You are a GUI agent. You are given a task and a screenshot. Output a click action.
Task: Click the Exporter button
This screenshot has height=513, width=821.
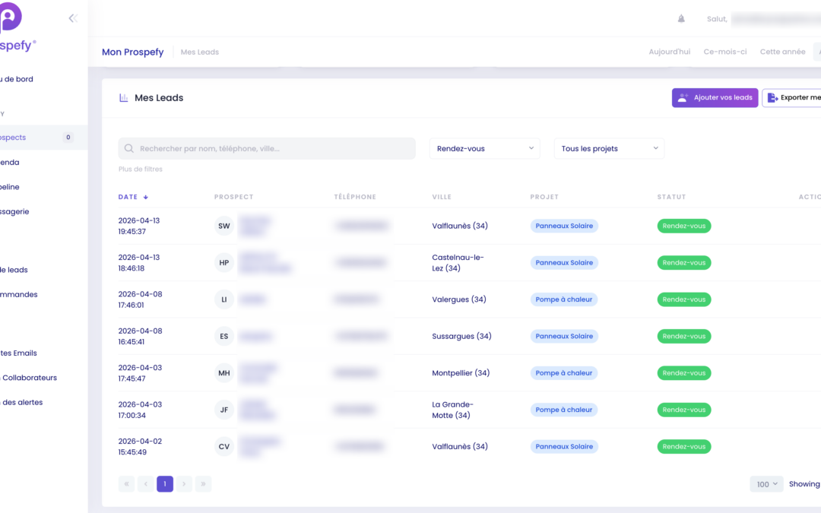[x=791, y=98]
